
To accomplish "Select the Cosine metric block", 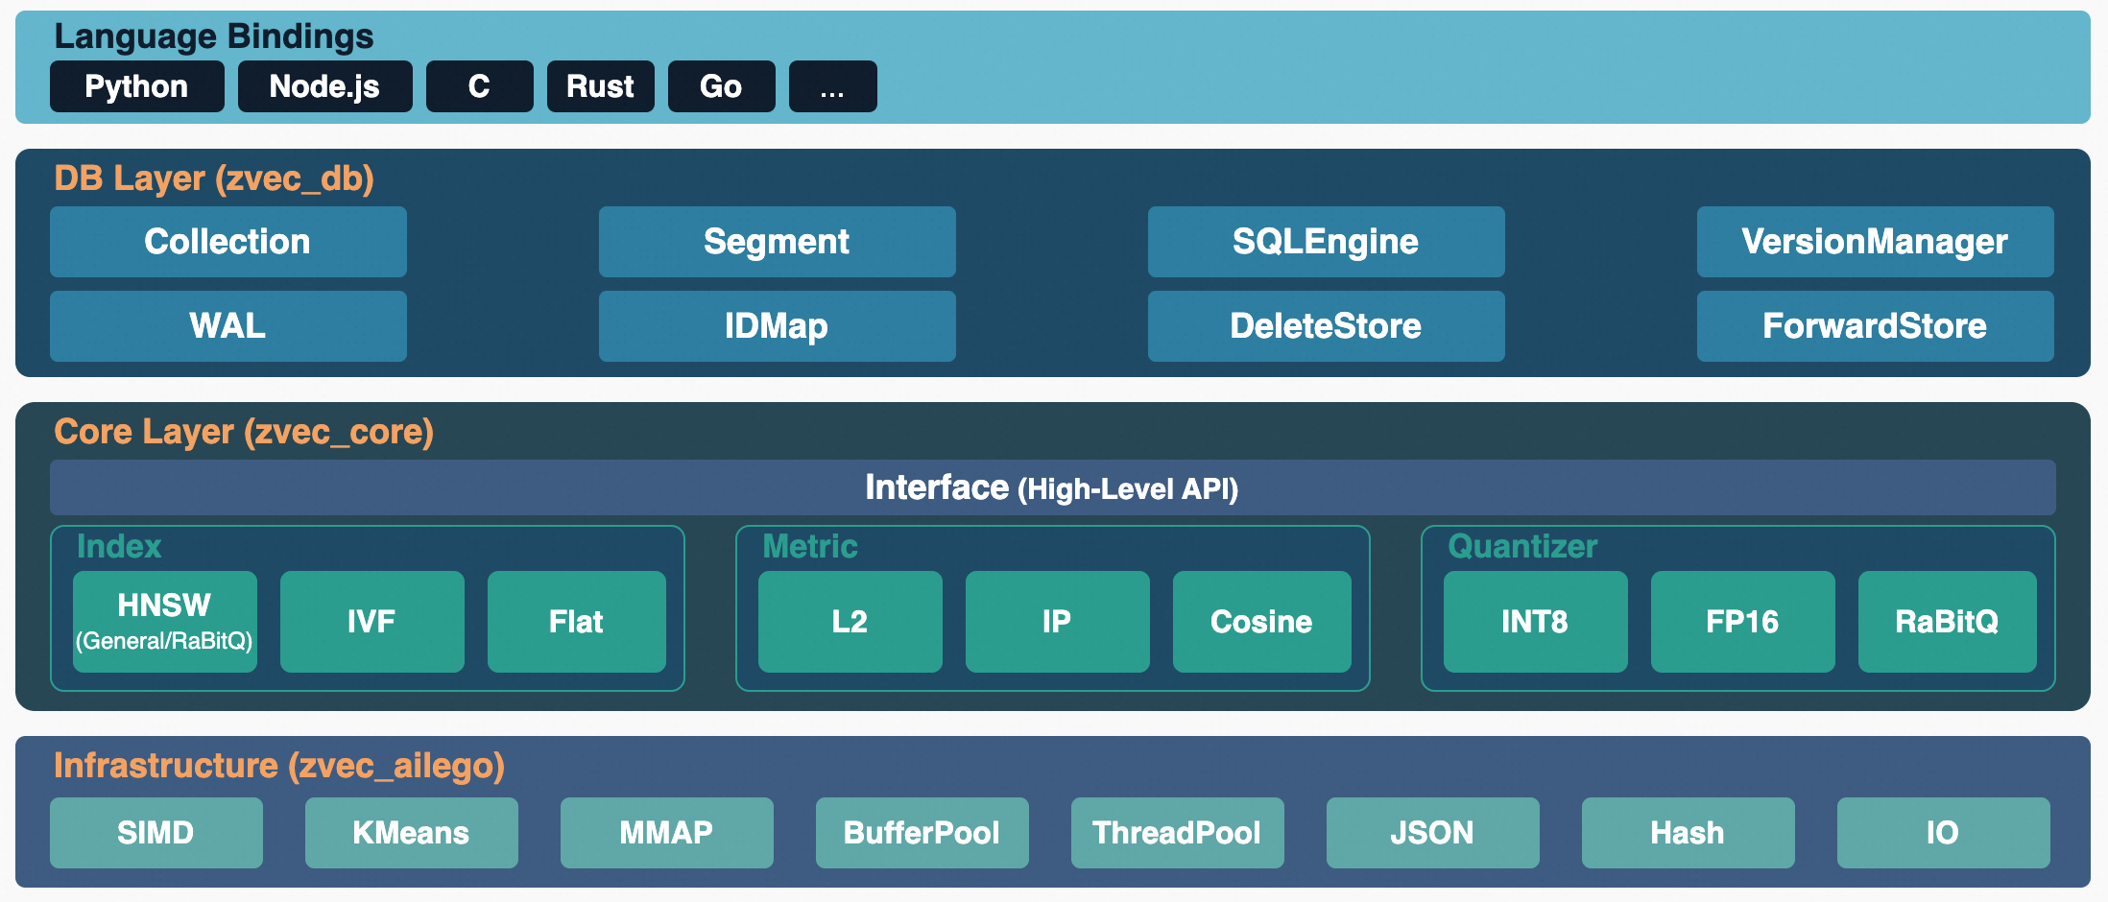I will pos(1261,621).
